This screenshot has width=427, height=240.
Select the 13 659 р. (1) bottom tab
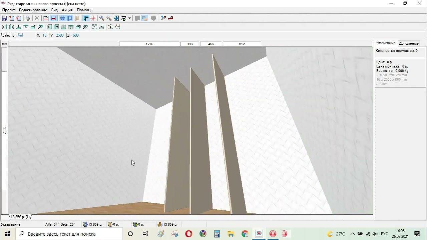point(20,217)
